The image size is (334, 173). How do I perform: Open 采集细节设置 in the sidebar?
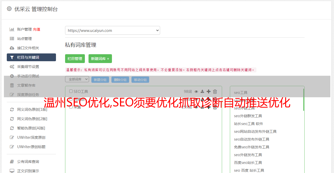(x=28, y=67)
